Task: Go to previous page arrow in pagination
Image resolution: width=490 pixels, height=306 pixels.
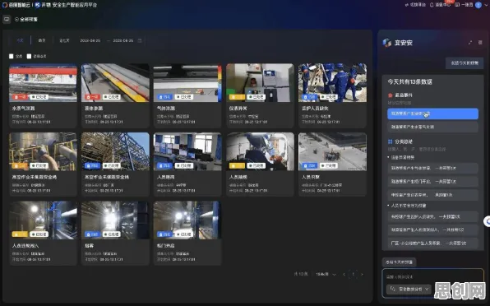Action: coord(344,275)
